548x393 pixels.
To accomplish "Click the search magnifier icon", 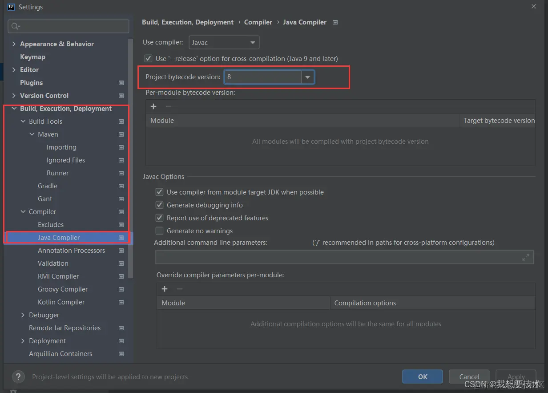I will click(15, 26).
